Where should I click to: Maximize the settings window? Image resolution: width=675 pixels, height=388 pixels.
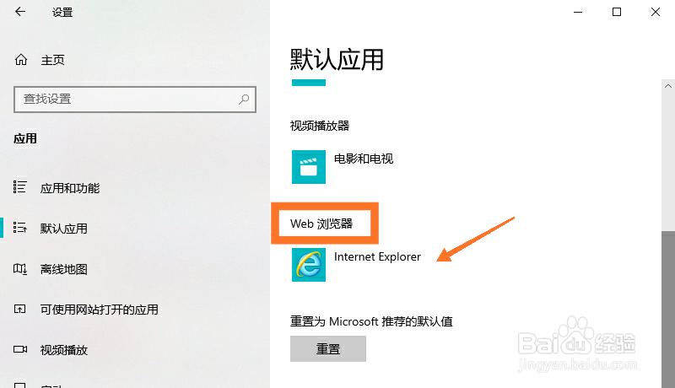tap(617, 12)
